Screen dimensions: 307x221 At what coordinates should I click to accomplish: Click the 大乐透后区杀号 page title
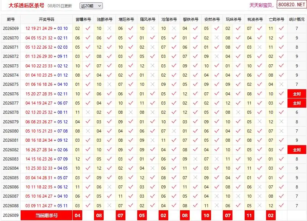click(x=26, y=5)
